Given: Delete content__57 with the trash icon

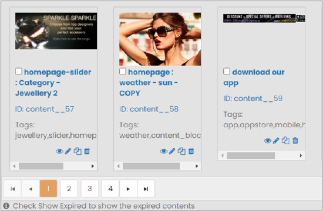Looking at the screenshot, I should (x=87, y=151).
